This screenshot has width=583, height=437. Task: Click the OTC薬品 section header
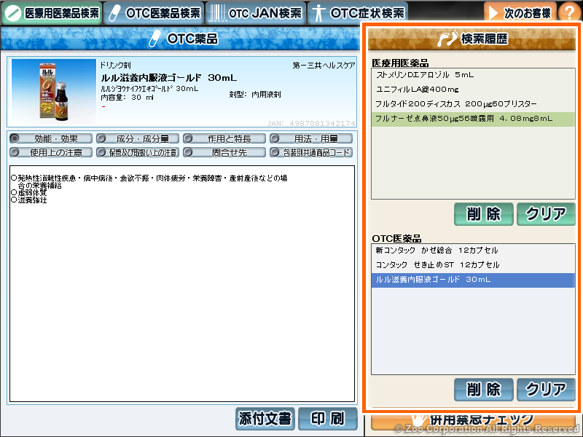coord(180,39)
